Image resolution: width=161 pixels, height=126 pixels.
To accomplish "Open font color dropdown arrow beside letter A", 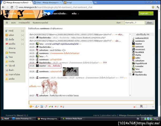I will [38, 106].
